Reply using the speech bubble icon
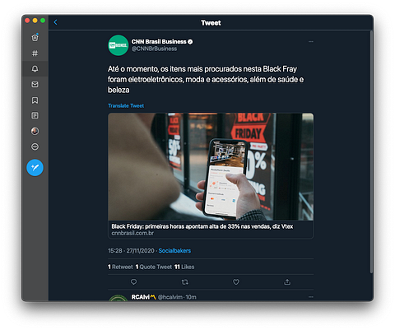Screen dimensions: 395x330 tap(133, 281)
